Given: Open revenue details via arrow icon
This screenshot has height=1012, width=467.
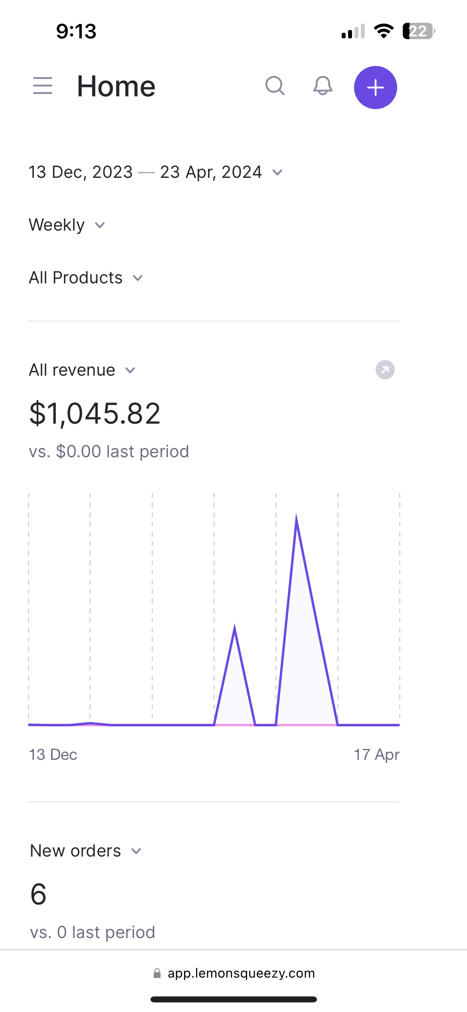Looking at the screenshot, I should click(x=385, y=370).
